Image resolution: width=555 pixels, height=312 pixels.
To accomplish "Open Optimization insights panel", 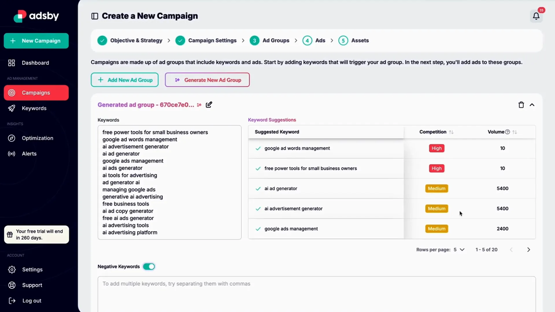I will click(37, 138).
